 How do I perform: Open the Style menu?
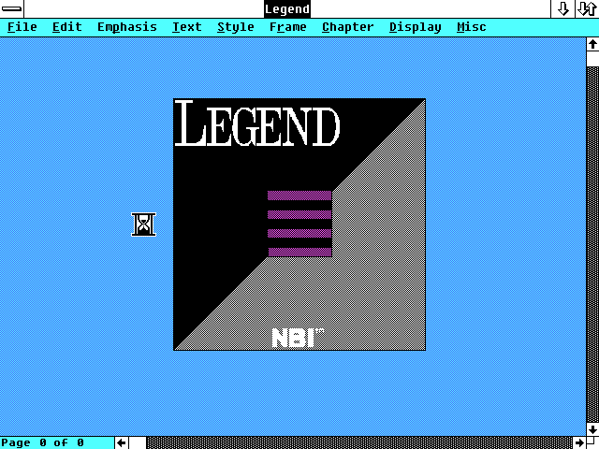click(235, 27)
